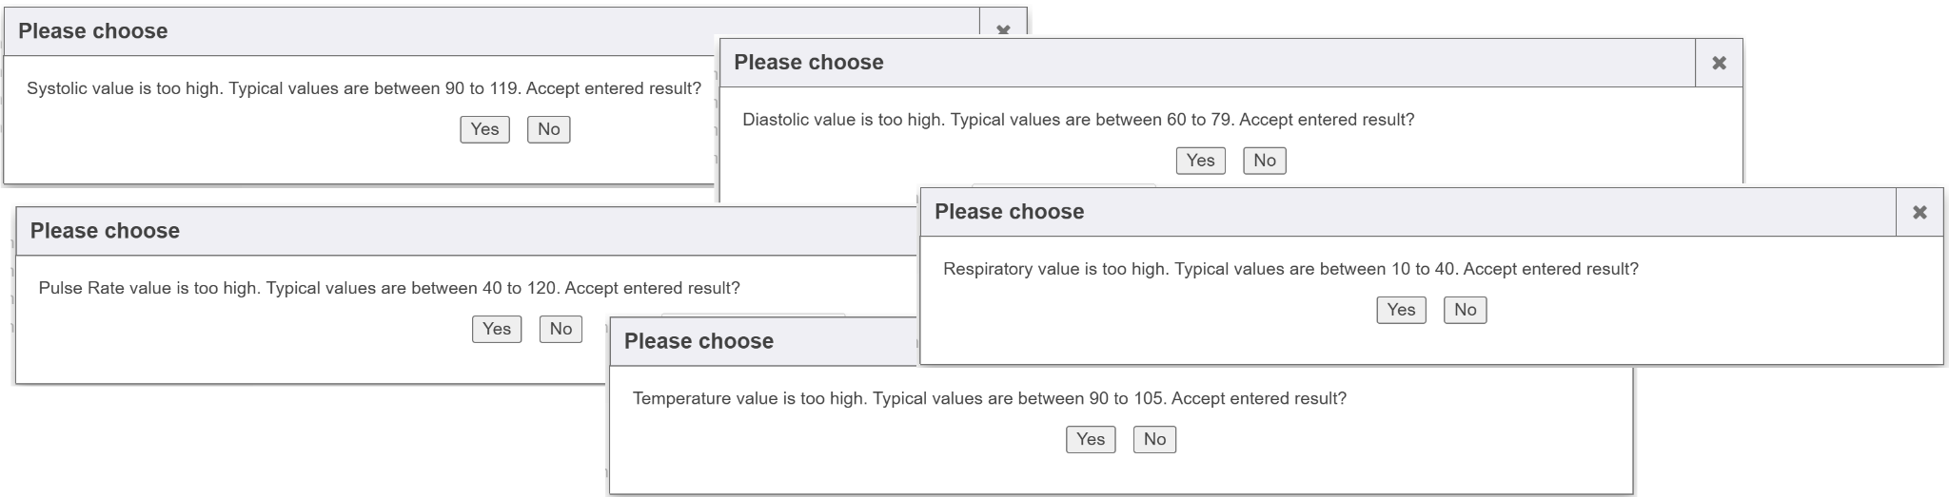Choose Yes for the Temperature value
The height and width of the screenshot is (497, 1949).
pyautogui.click(x=1090, y=439)
